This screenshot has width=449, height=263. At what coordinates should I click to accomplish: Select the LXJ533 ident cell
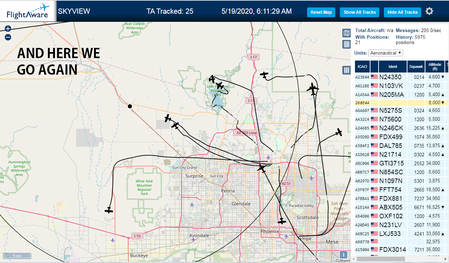(393, 233)
